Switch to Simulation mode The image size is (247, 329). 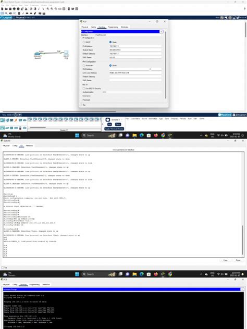click(x=239, y=115)
